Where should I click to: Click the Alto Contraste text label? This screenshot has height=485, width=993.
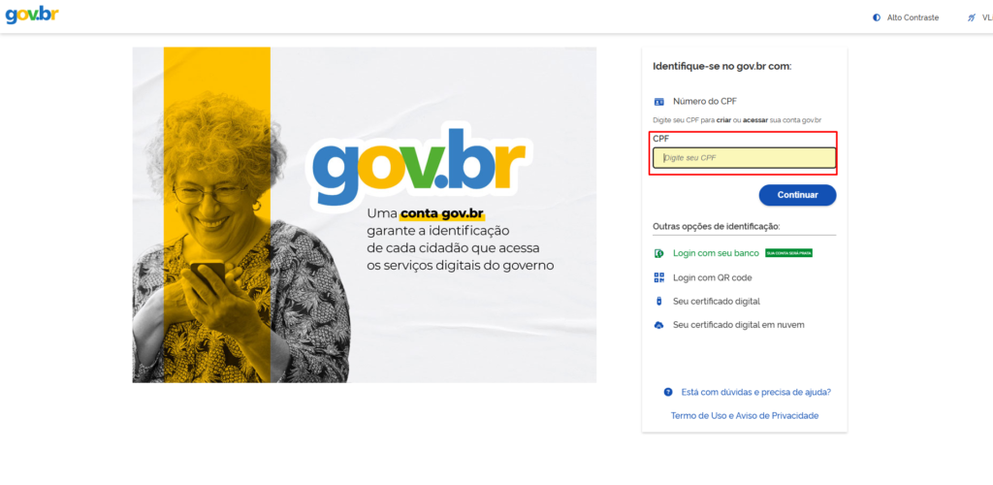913,17
